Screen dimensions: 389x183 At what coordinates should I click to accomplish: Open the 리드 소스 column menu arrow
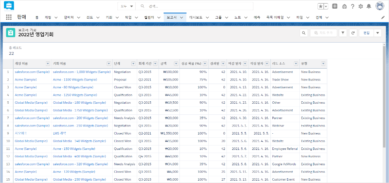point(296,64)
